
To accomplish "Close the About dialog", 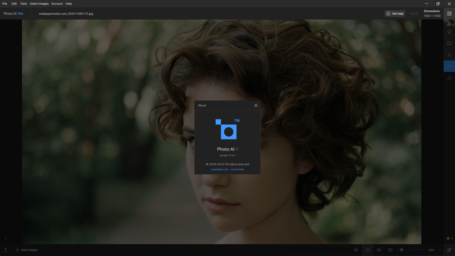I will [x=256, y=105].
